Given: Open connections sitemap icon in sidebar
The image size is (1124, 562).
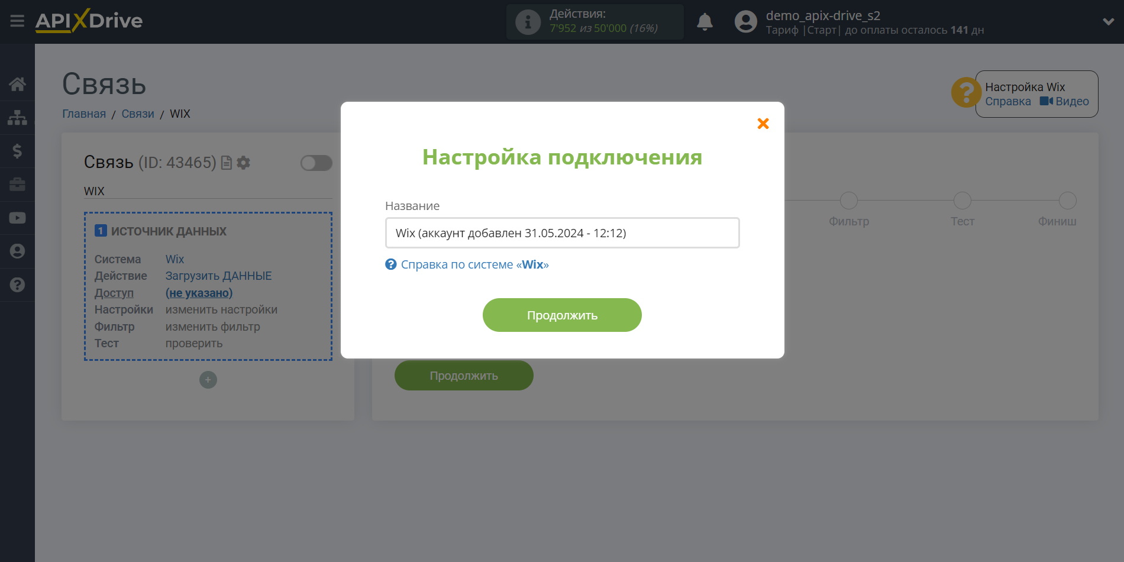Looking at the screenshot, I should click(17, 118).
